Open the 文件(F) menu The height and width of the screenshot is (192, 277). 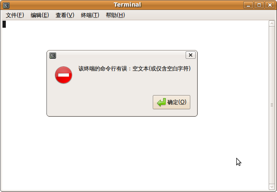click(15, 15)
